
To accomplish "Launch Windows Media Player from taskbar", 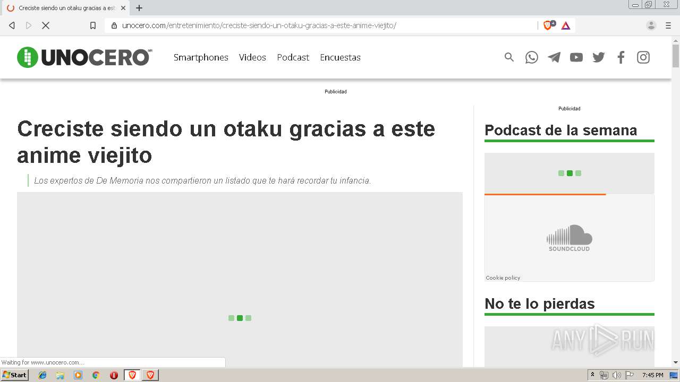I will (78, 375).
